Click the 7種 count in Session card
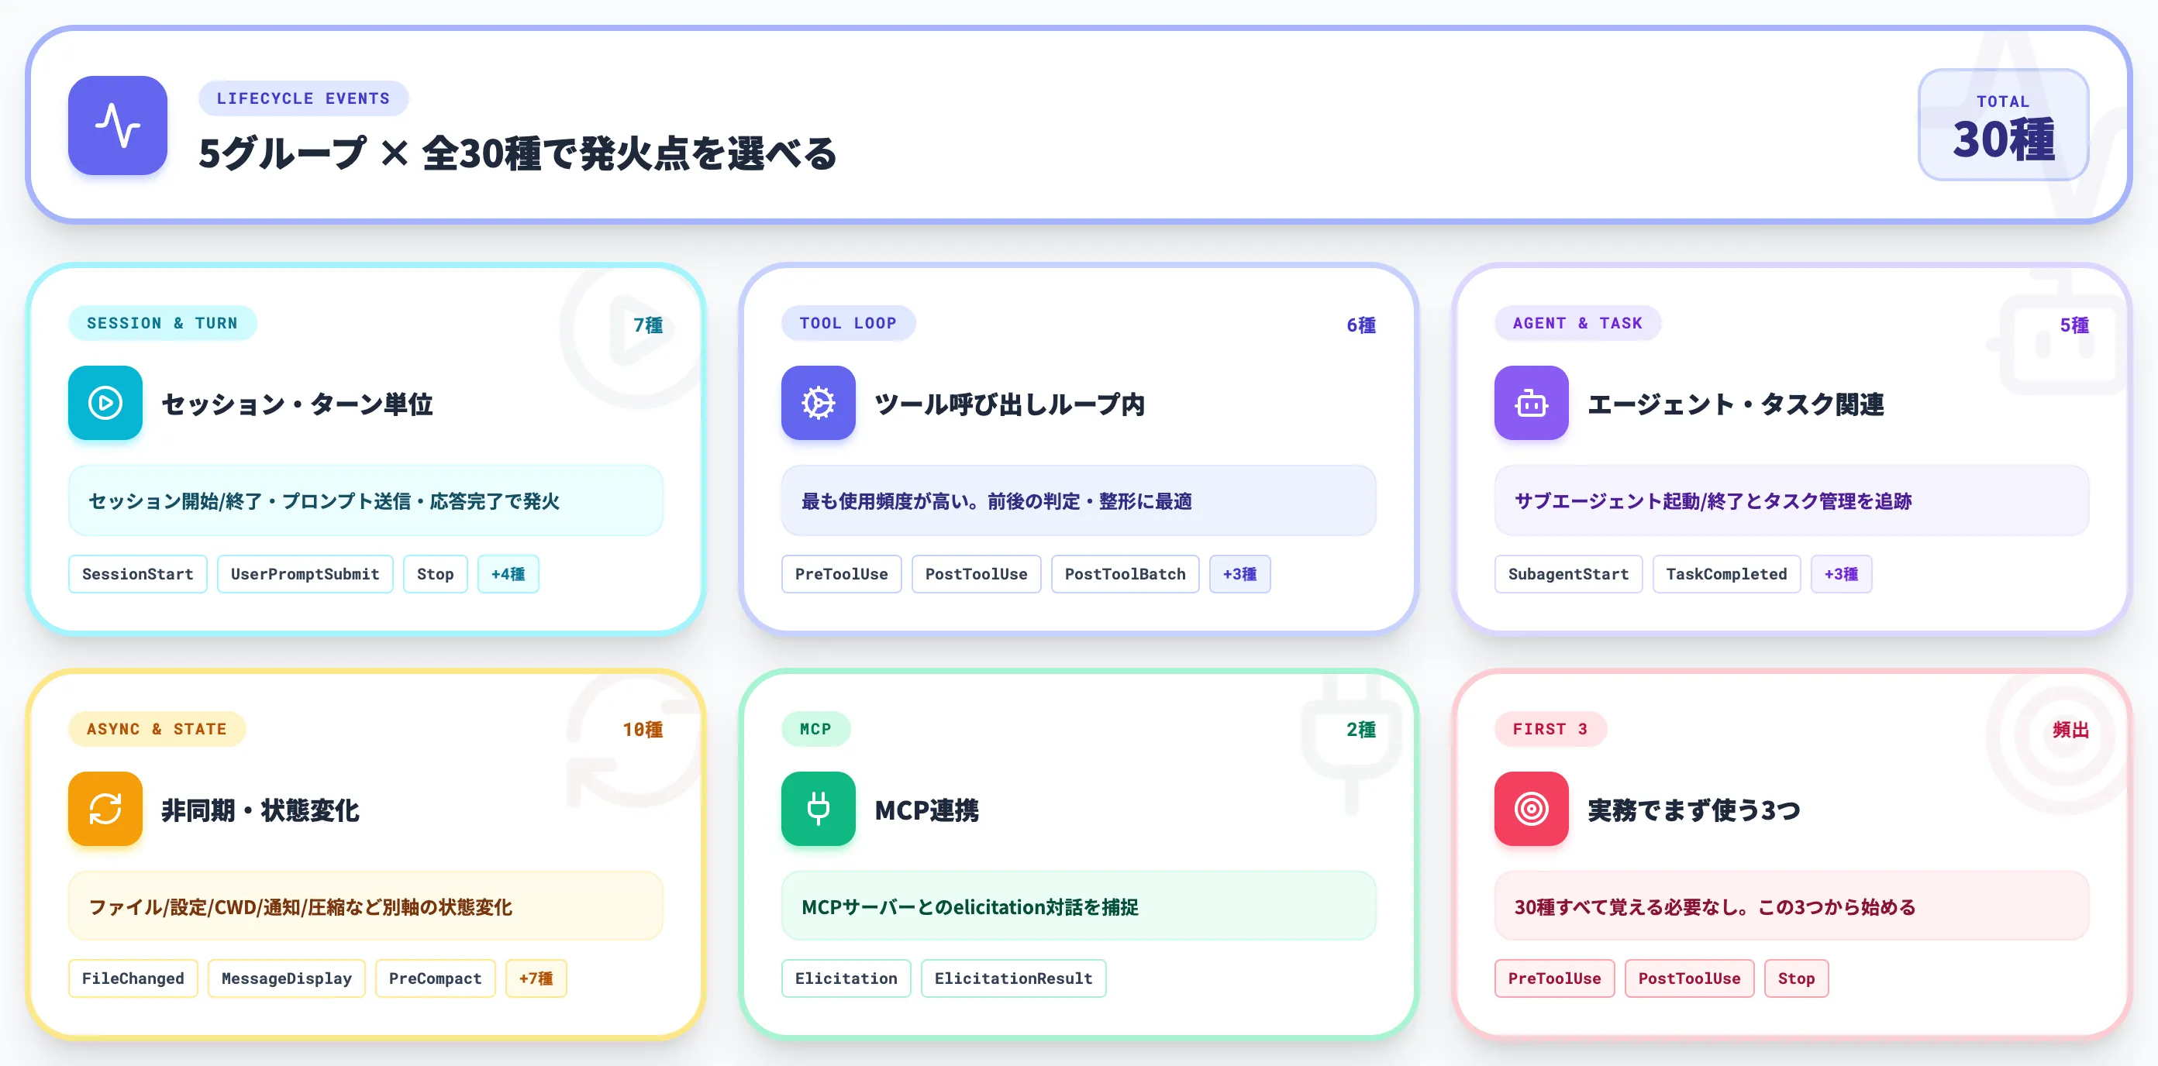Viewport: 2158px width, 1066px height. 647,325
